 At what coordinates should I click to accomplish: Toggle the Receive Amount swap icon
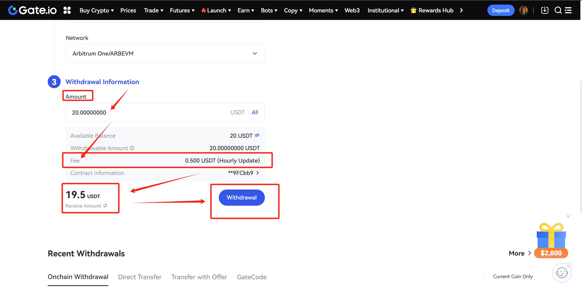click(105, 206)
